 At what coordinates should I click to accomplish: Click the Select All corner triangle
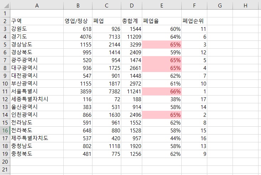click(x=6, y=6)
